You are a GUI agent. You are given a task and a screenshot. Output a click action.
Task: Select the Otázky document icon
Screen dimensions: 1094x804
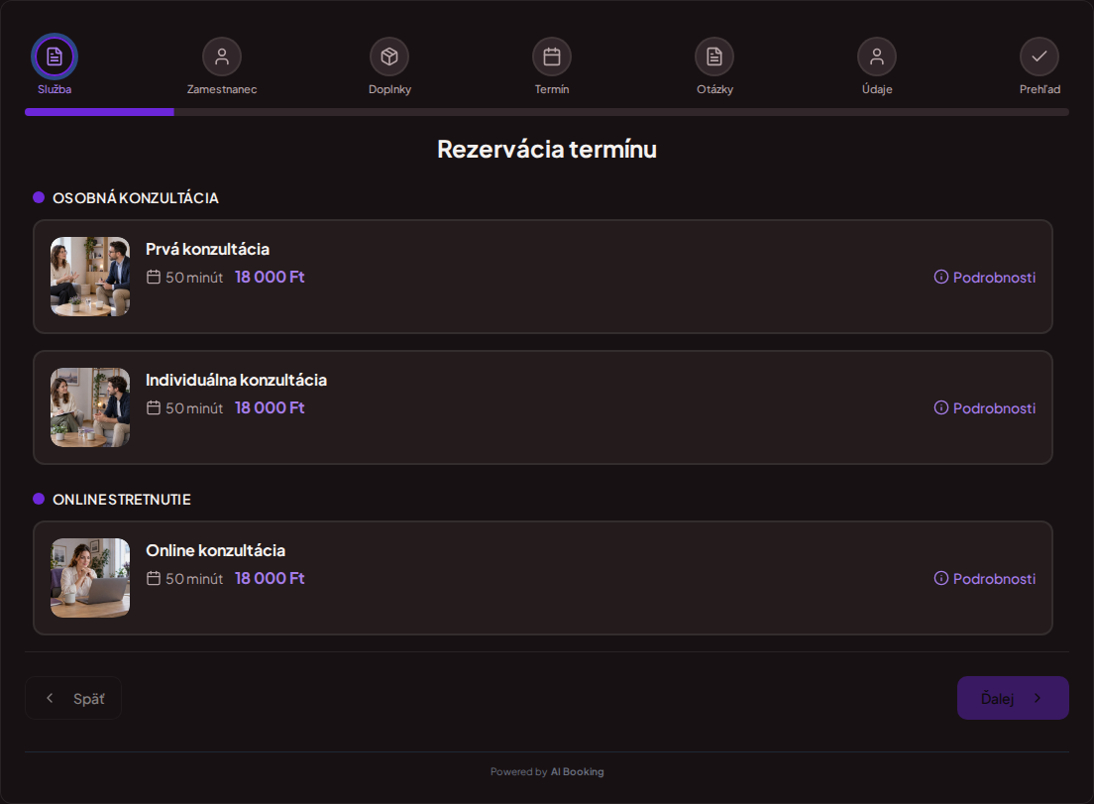[x=714, y=57]
